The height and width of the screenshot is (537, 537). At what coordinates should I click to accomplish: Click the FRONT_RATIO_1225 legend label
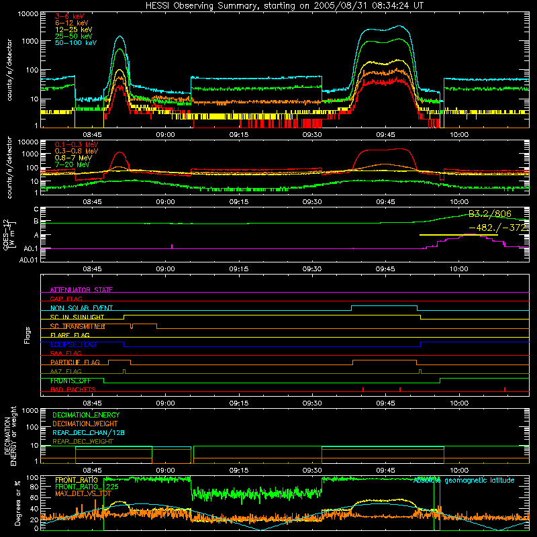pyautogui.click(x=87, y=487)
